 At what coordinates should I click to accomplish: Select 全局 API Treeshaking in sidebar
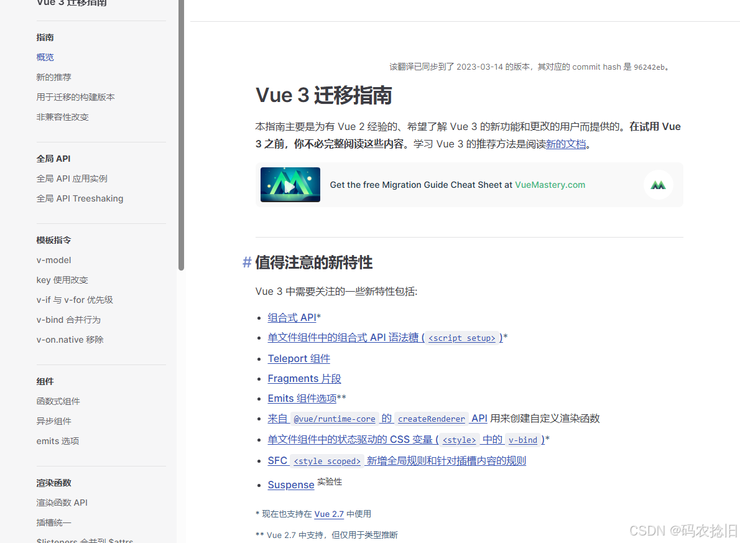pos(80,198)
